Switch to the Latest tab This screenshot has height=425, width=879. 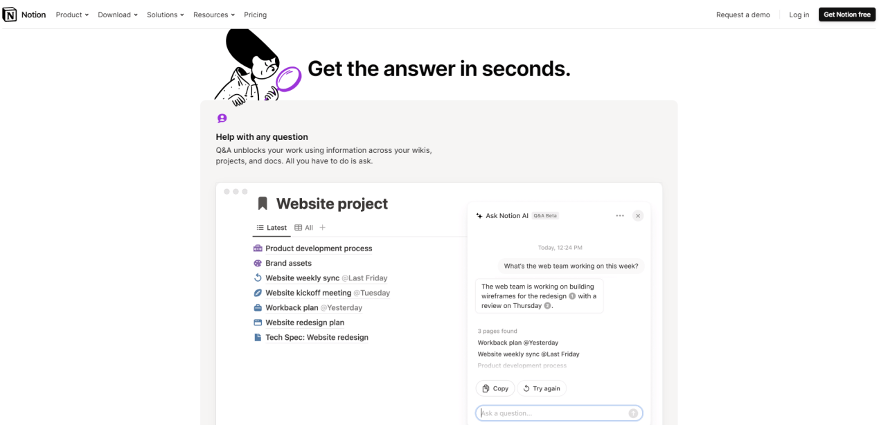[272, 228]
